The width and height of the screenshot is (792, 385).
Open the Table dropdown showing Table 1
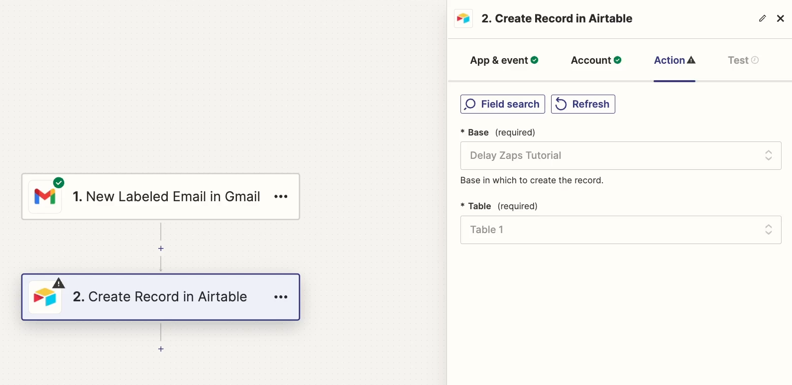click(621, 230)
